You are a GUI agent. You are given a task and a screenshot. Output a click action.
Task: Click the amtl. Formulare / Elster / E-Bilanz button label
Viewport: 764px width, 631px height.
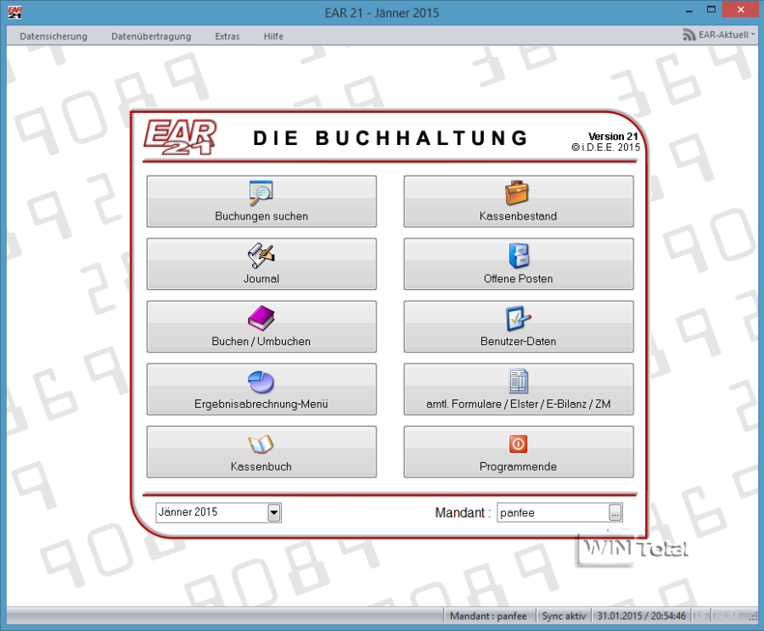(x=519, y=404)
